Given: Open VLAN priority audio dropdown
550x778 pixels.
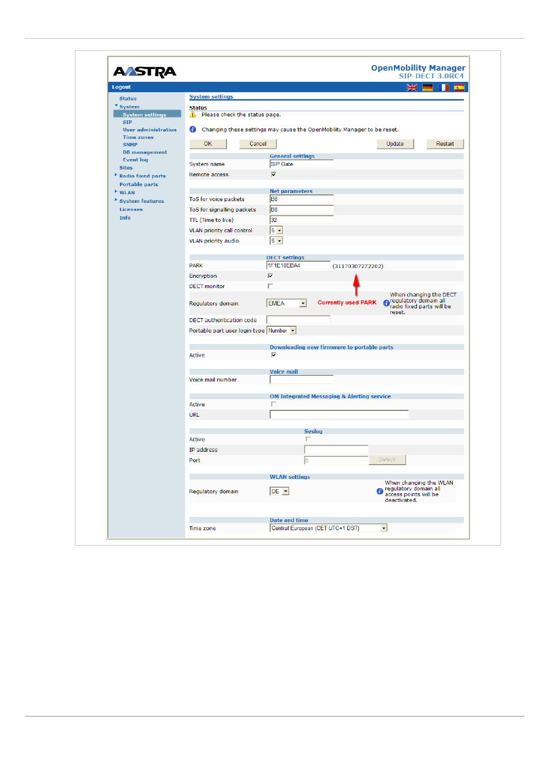Looking at the screenshot, I should tap(276, 241).
